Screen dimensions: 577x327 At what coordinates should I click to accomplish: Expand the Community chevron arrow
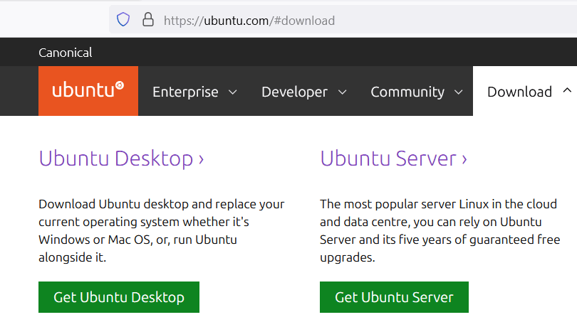(458, 92)
